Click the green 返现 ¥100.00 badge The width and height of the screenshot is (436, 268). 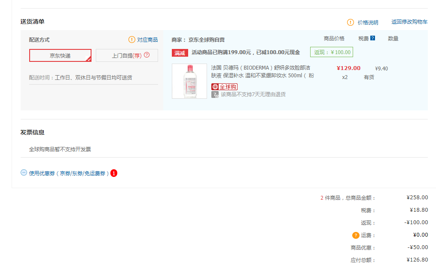[332, 52]
